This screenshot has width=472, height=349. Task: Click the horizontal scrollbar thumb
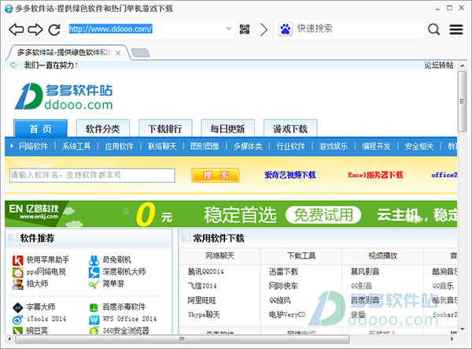183,339
